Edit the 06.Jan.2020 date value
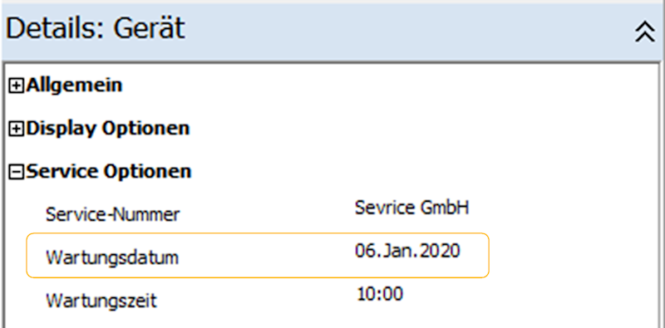Viewport: 665px width, 328px height. click(x=407, y=252)
